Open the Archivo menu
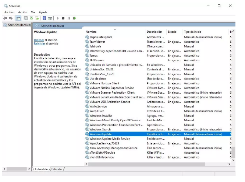 pyautogui.click(x=9, y=12)
